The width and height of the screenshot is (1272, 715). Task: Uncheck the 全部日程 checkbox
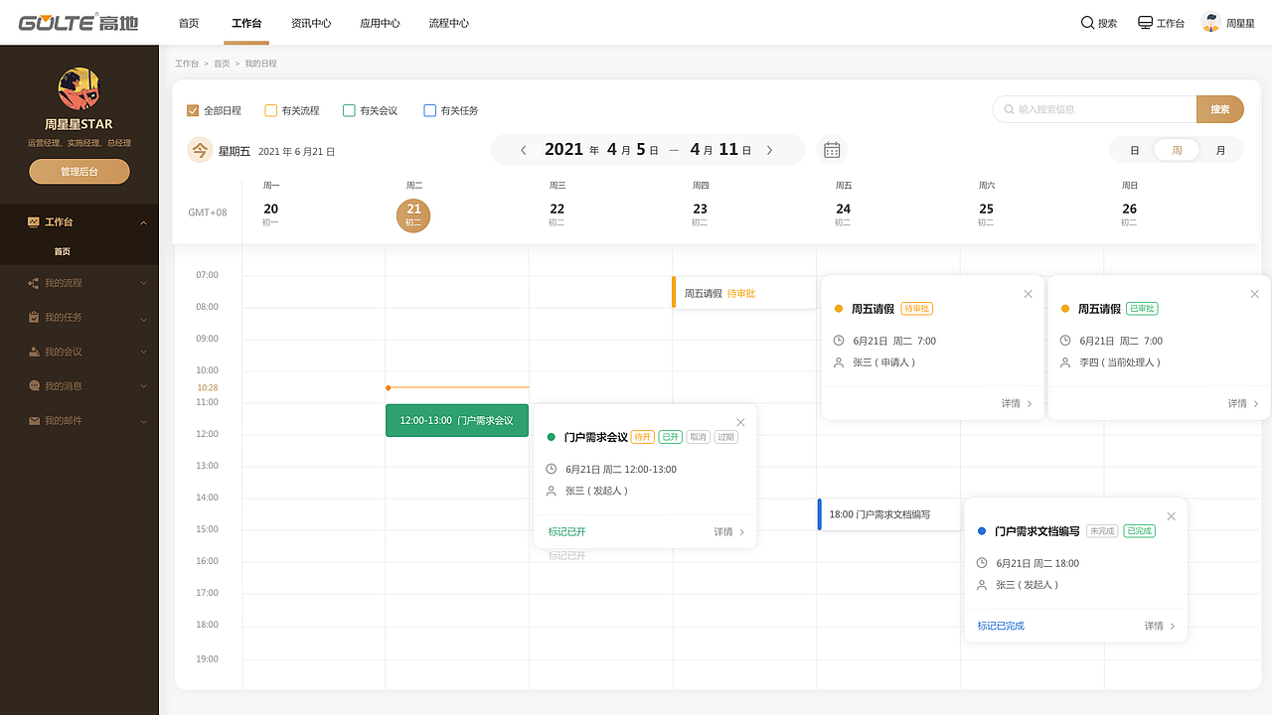click(x=193, y=110)
